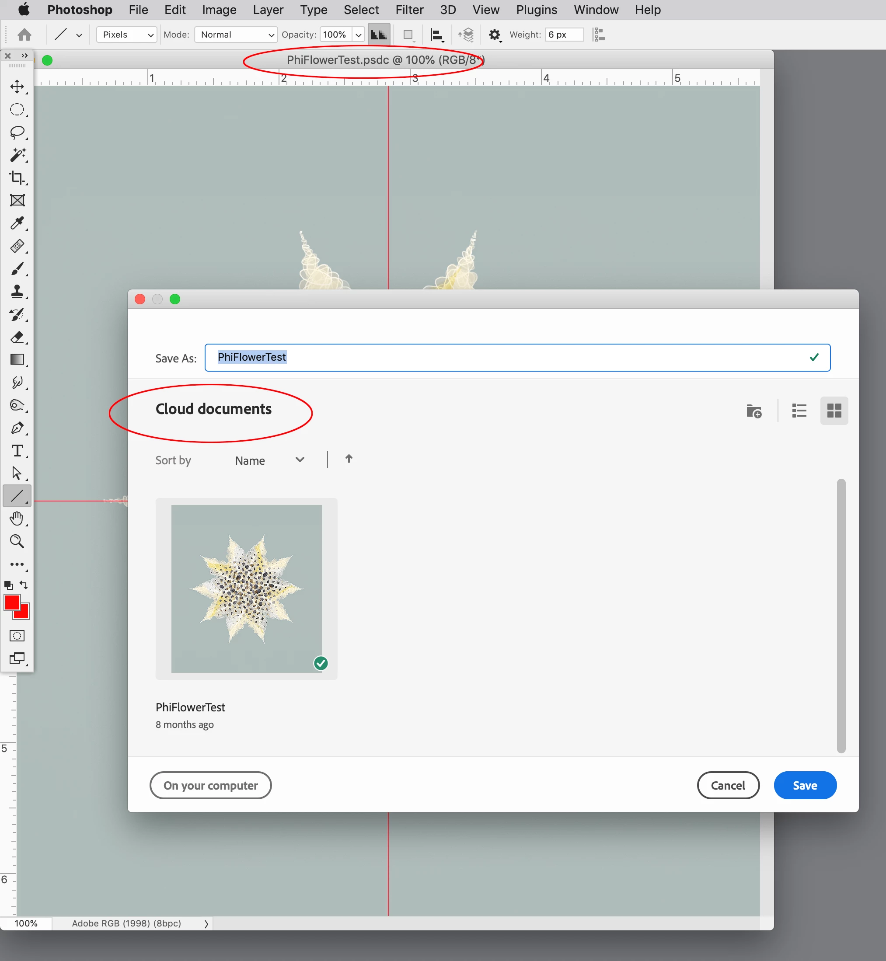886x961 pixels.
Task: Click the blue Save button
Action: click(805, 785)
